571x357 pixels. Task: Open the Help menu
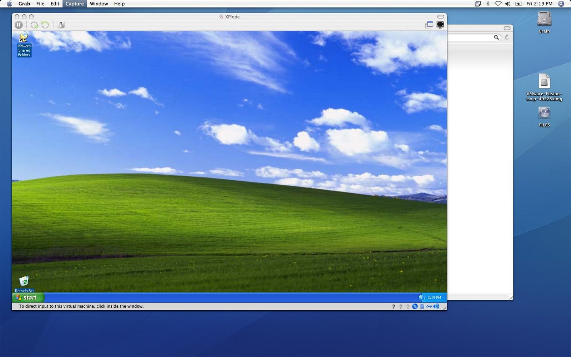point(119,4)
